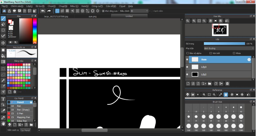This screenshot has height=136, width=256.
Task: Delete swatch from the palette panel
Action: click(x=15, y=92)
